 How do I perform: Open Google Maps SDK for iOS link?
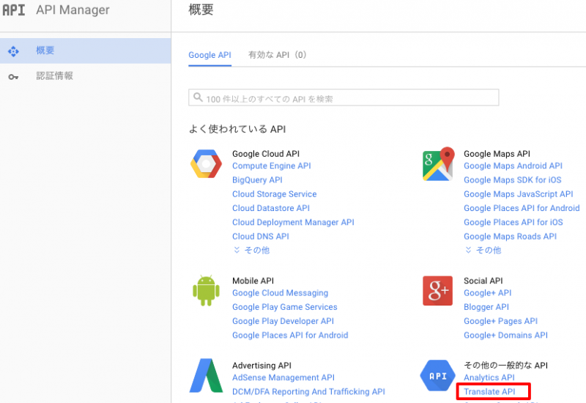click(x=512, y=180)
